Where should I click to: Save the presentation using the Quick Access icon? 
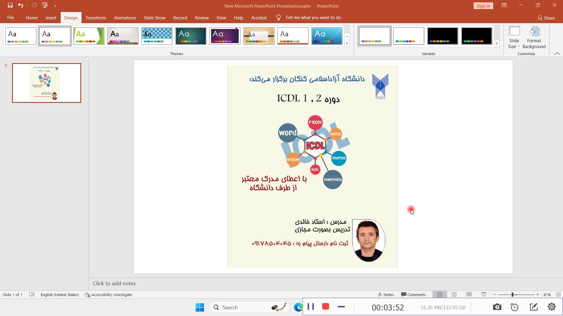tap(10, 5)
